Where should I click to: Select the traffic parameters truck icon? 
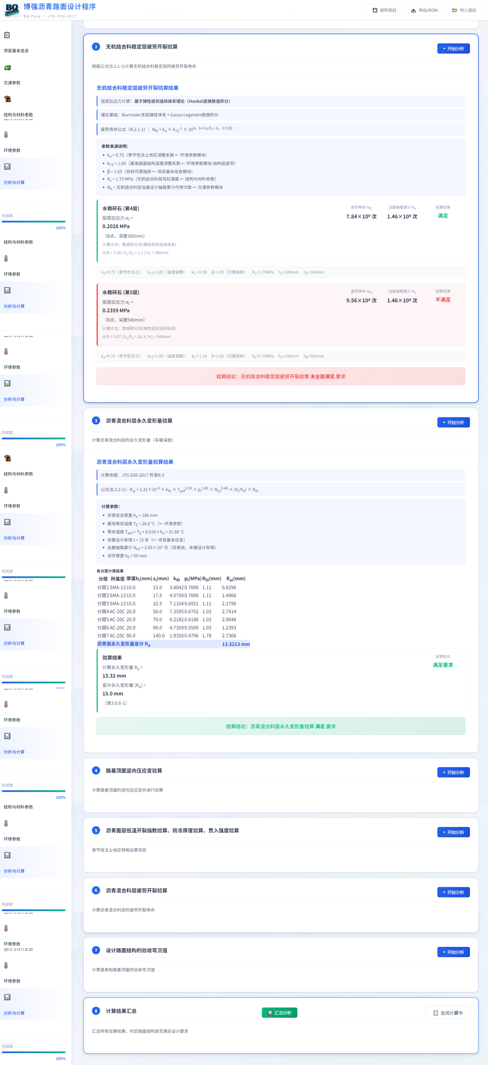(x=7, y=68)
